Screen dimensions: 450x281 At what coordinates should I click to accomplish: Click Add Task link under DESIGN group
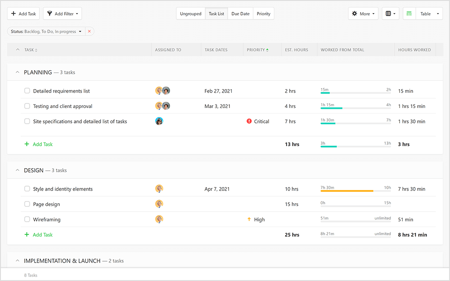click(x=39, y=234)
